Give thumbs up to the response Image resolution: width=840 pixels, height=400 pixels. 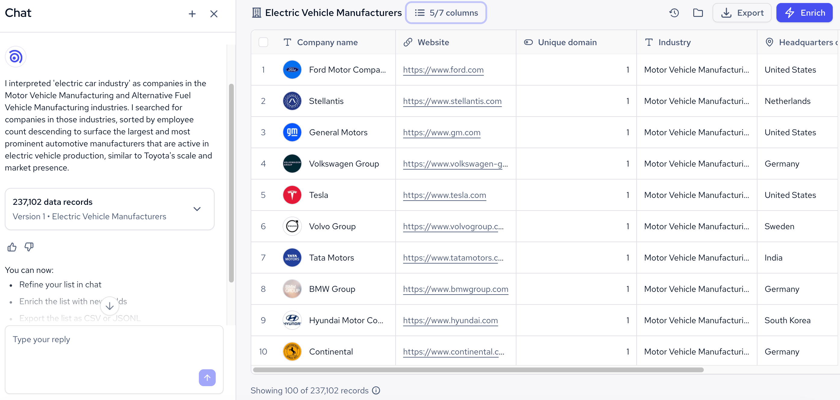pyautogui.click(x=12, y=247)
